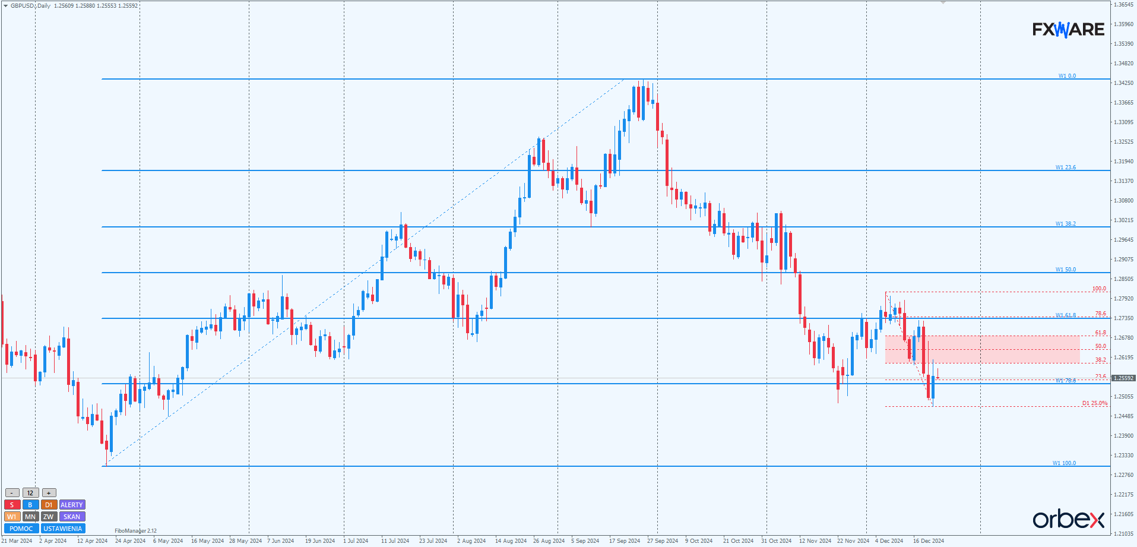Click the minus button in FiboManager panel
The image size is (1137, 547).
coord(12,493)
